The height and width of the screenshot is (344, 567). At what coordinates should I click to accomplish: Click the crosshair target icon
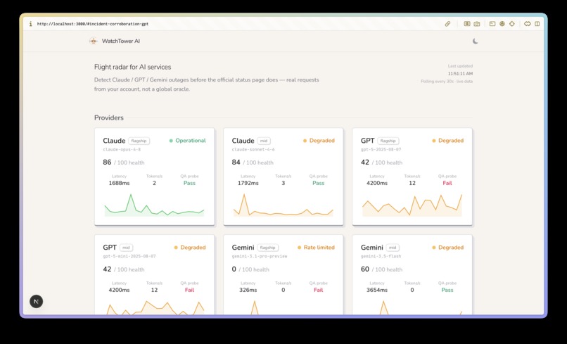pos(511,24)
